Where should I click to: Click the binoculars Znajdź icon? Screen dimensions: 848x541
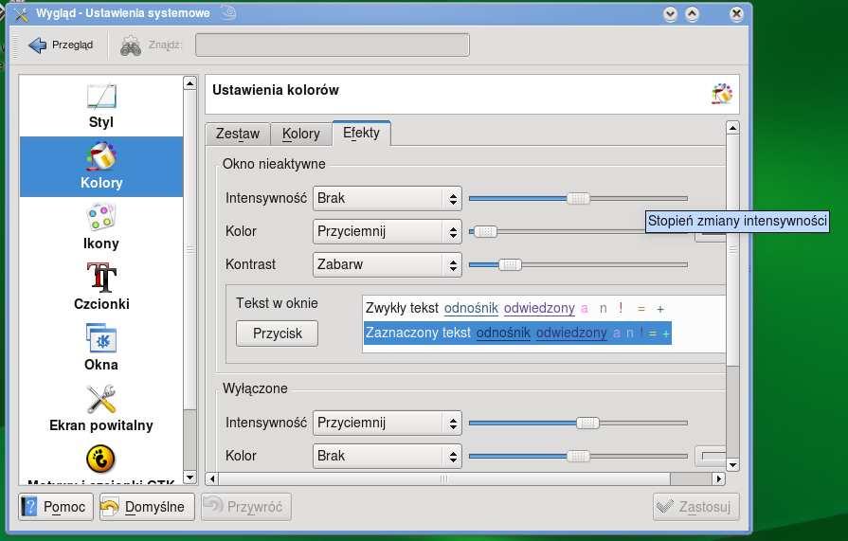131,45
